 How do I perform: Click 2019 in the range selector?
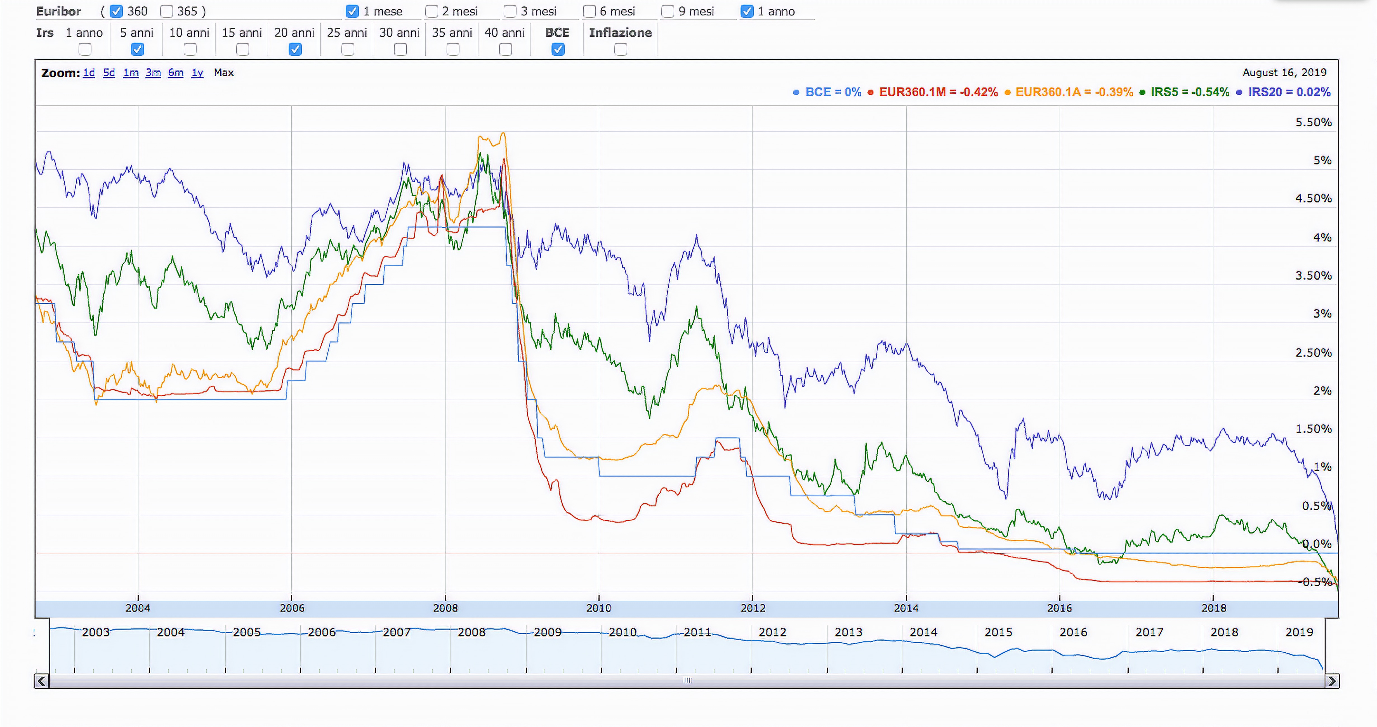[x=1299, y=632]
